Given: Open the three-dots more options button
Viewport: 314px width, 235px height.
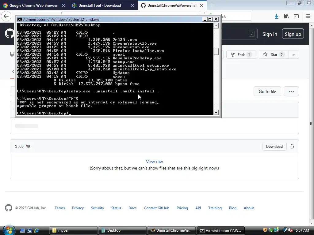Looking at the screenshot, I should 291,91.
